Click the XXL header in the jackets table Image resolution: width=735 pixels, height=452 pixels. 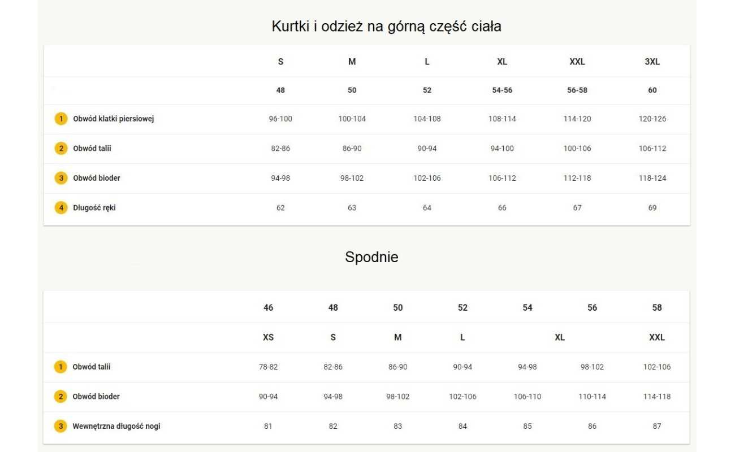[x=577, y=62]
